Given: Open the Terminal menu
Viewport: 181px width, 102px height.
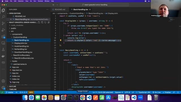Looking at the screenshot, I should tap(40, 1).
